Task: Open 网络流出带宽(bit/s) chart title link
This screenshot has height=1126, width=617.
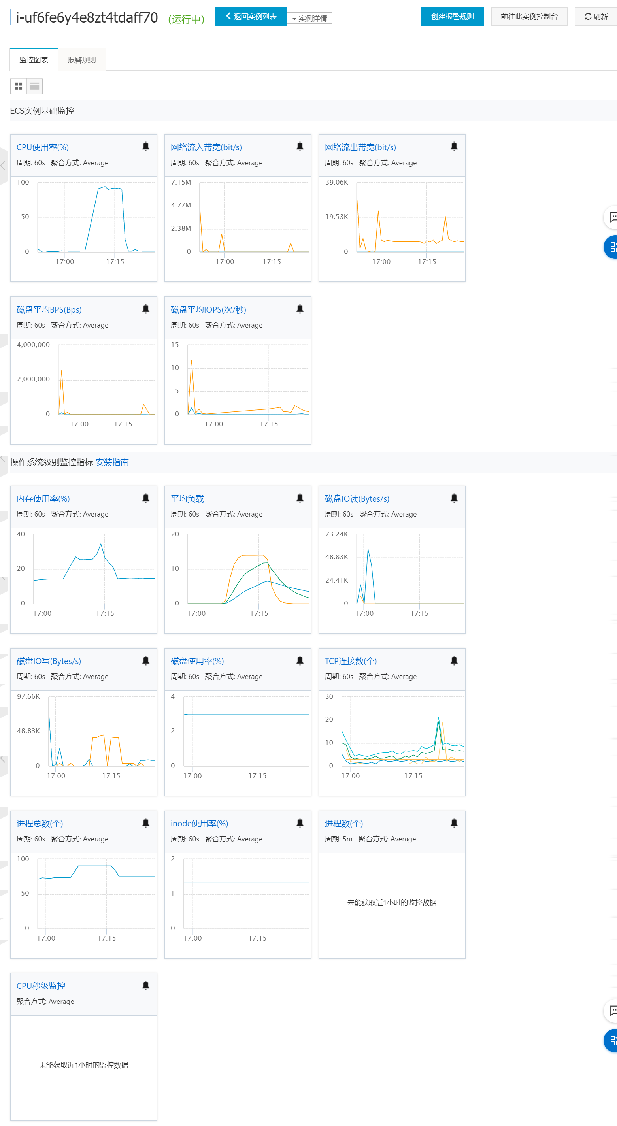Action: pyautogui.click(x=360, y=147)
